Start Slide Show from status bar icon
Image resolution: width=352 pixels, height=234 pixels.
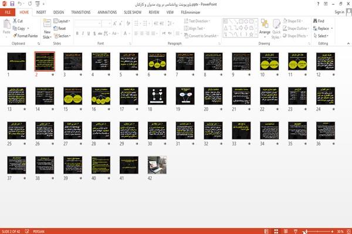[296, 231]
